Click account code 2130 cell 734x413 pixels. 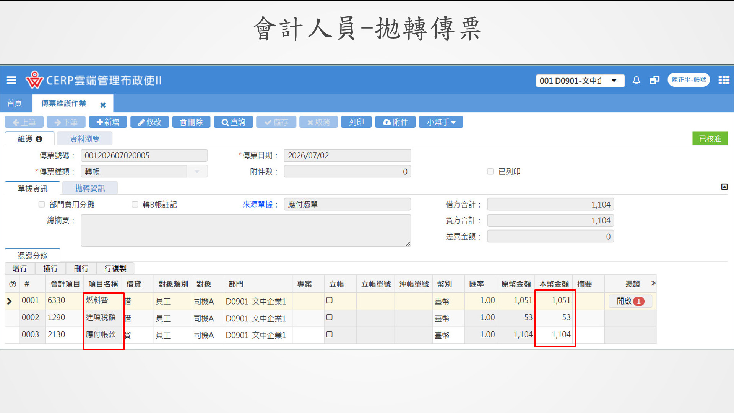pos(64,334)
